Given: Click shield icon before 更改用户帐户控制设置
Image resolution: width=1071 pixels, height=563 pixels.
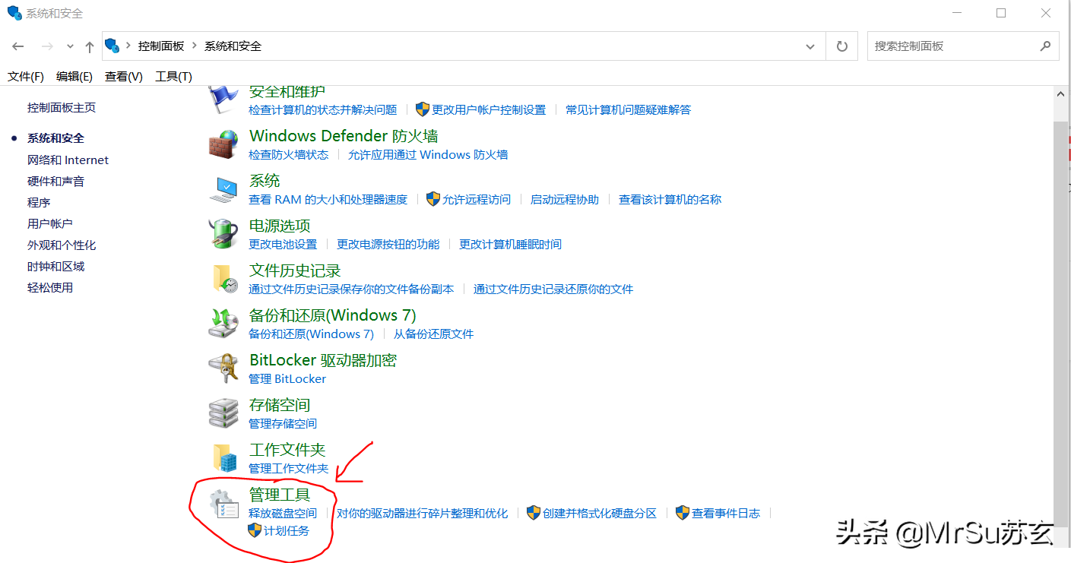Looking at the screenshot, I should pos(423,109).
